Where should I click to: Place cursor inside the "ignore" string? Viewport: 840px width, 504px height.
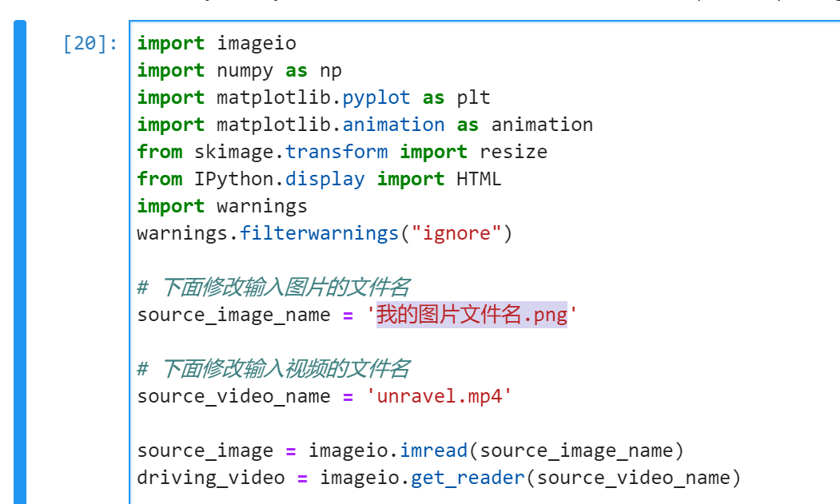[456, 233]
